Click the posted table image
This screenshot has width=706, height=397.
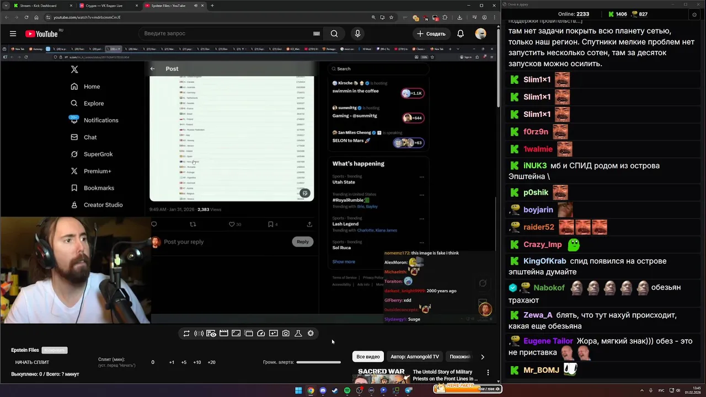pos(232,138)
